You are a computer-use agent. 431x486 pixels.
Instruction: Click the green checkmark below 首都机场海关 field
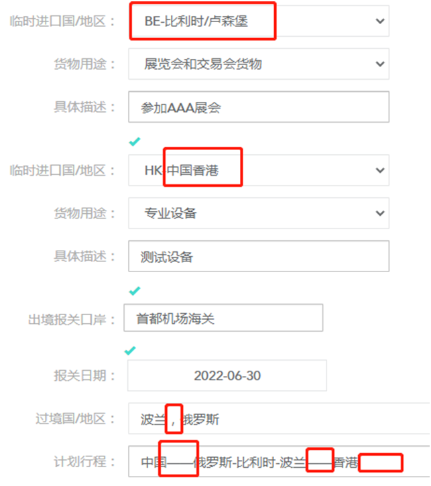click(131, 351)
